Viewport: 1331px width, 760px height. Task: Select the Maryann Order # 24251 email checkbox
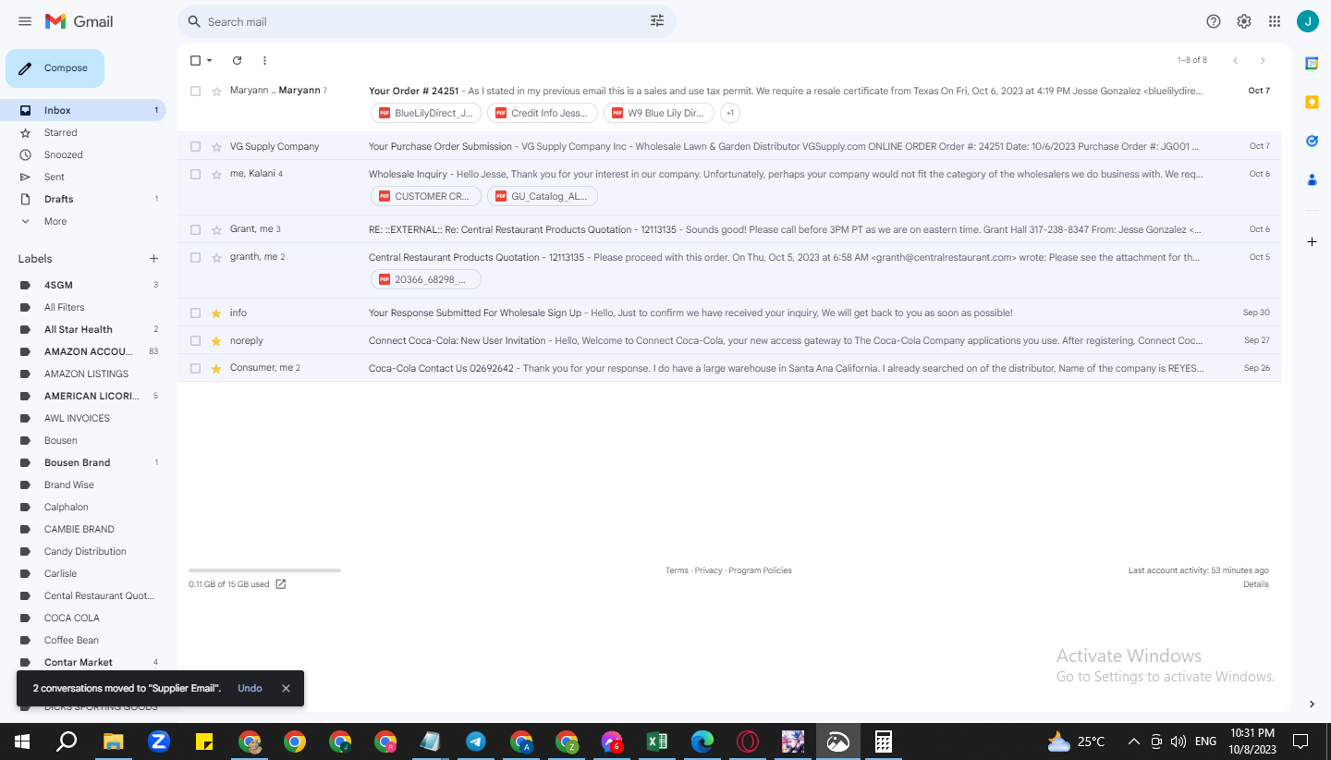[195, 91]
